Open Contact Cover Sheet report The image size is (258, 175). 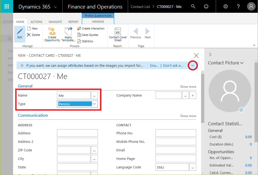coord(118,34)
